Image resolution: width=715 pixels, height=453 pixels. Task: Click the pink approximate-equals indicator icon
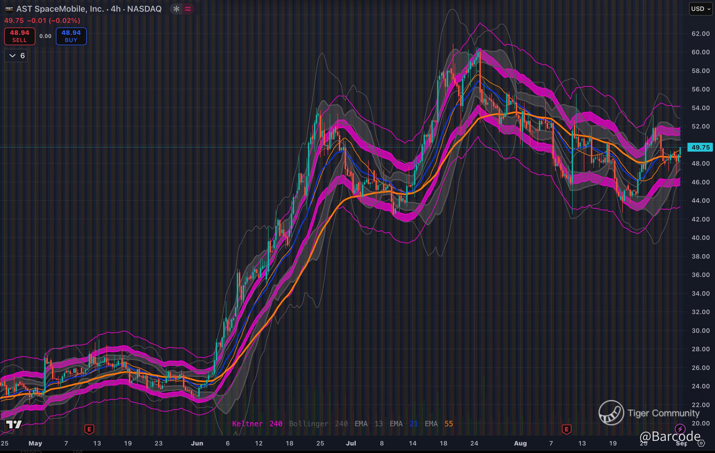(188, 9)
